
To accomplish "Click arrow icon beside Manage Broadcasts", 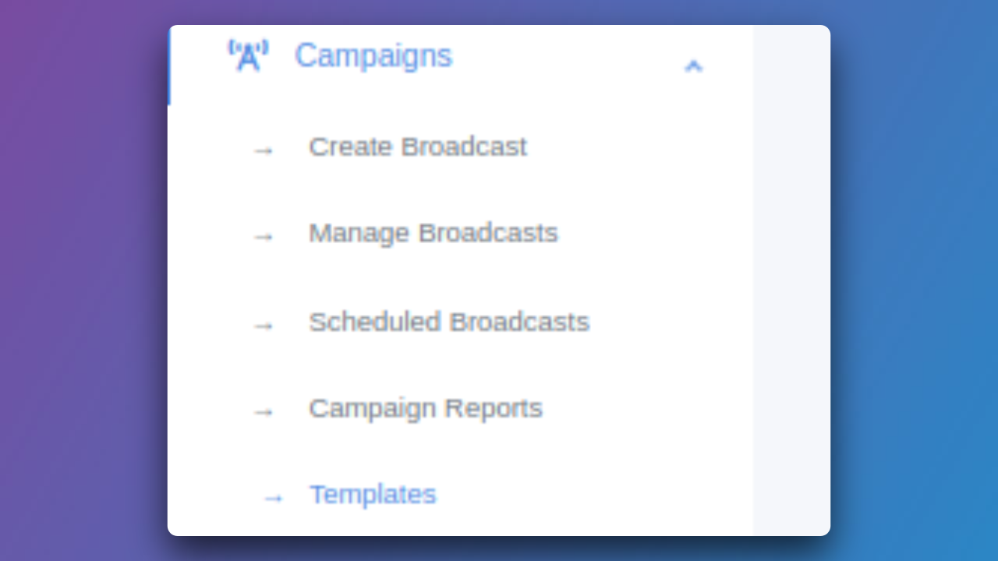I will [264, 236].
